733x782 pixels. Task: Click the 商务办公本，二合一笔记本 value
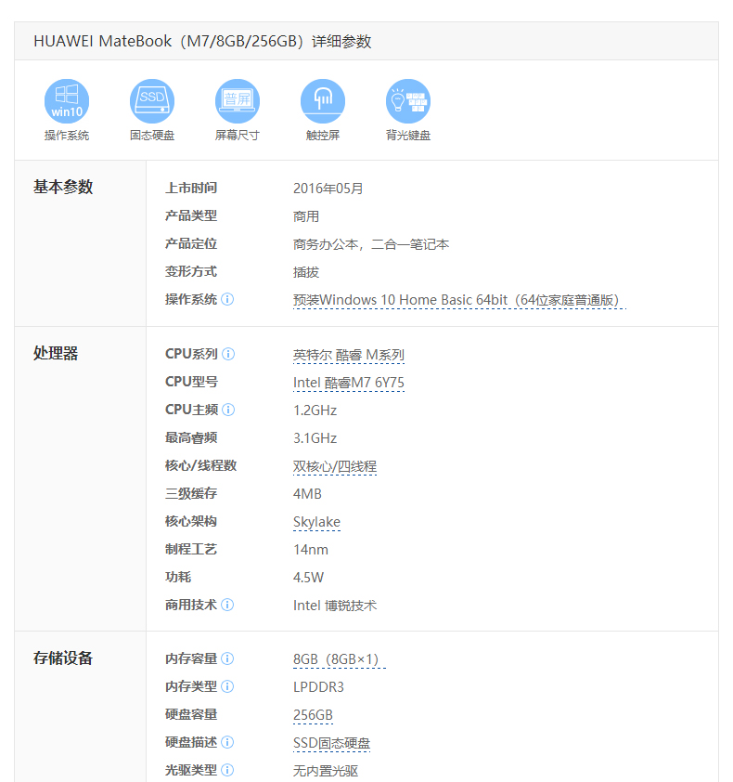point(371,244)
